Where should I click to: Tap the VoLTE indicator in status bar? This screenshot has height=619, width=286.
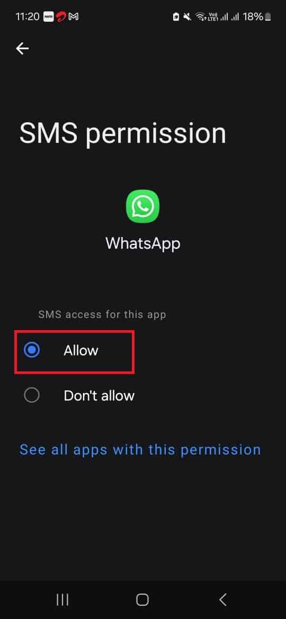click(x=213, y=16)
